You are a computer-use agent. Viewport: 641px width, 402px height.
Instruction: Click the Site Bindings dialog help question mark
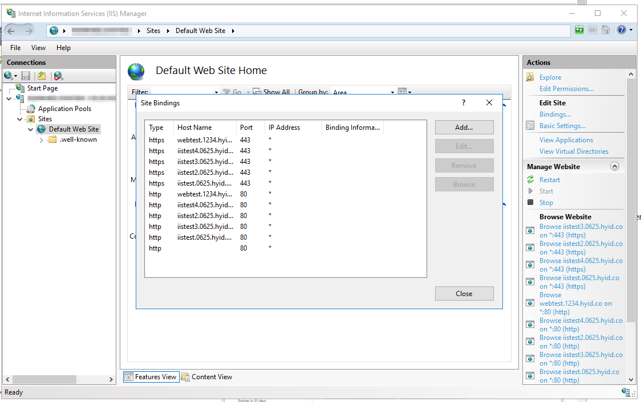[464, 103]
